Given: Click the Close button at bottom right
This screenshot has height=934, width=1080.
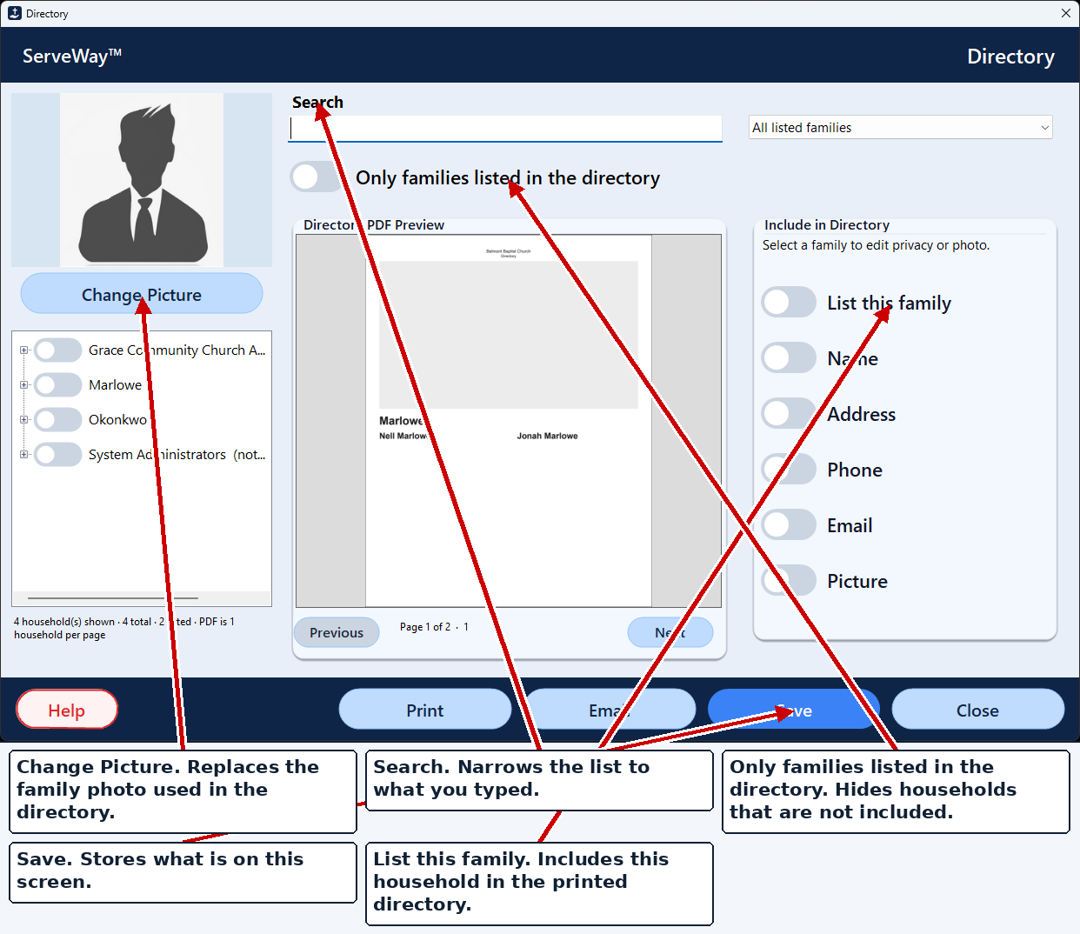Looking at the screenshot, I should coord(977,710).
